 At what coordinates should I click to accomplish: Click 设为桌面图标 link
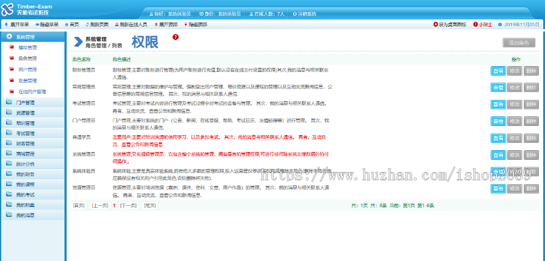[x=450, y=25]
